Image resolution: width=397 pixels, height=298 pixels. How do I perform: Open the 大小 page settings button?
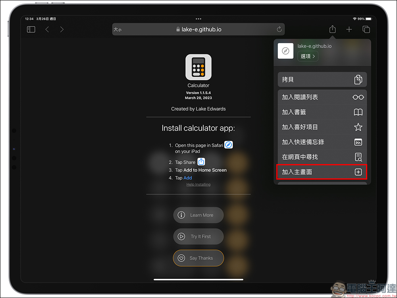[117, 29]
